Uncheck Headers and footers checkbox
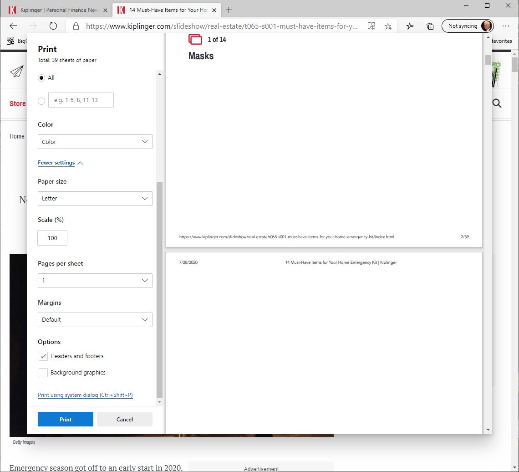519x472 pixels. tap(43, 356)
